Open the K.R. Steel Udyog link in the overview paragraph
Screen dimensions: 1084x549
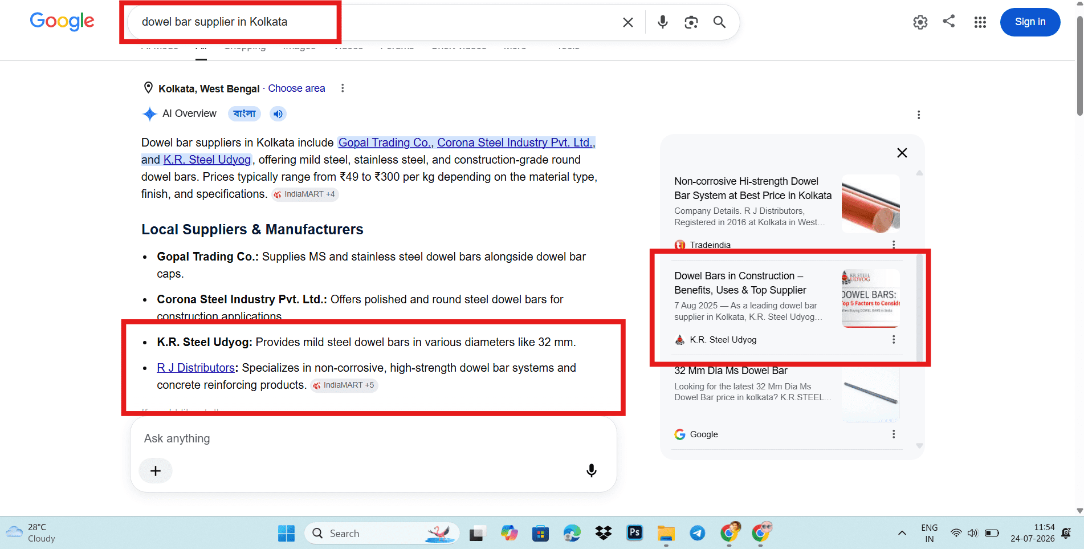pos(207,160)
